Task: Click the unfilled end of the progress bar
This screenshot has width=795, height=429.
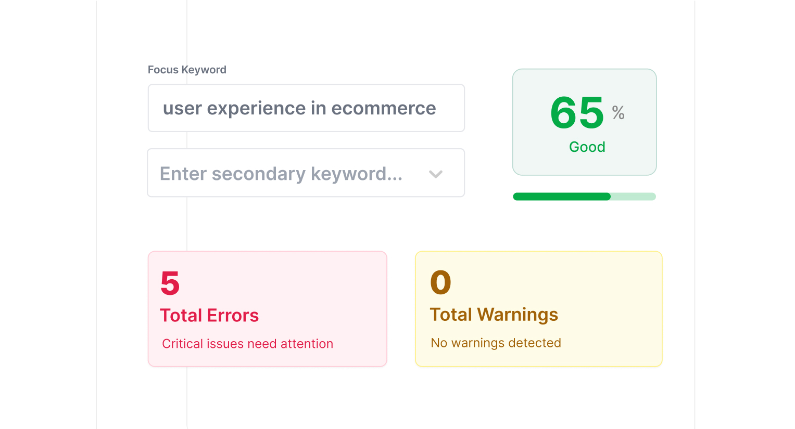Action: coord(634,197)
